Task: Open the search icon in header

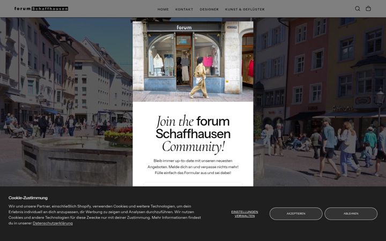Action: point(358,9)
